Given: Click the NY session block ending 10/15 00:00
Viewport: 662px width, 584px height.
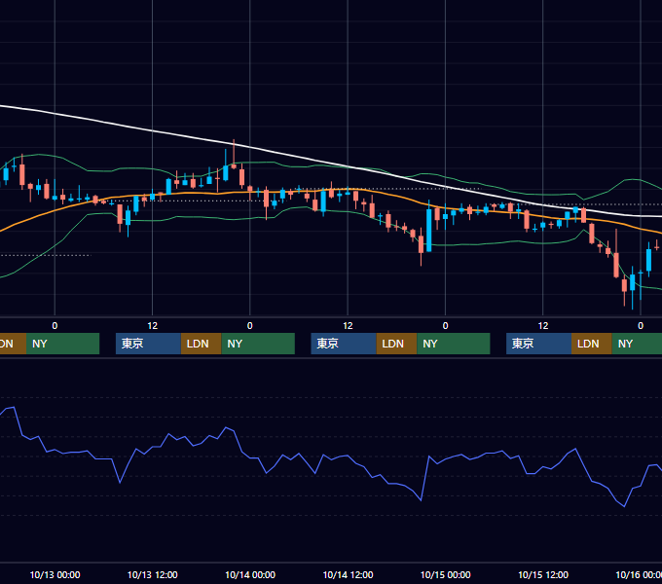Looking at the screenshot, I should pyautogui.click(x=454, y=344).
